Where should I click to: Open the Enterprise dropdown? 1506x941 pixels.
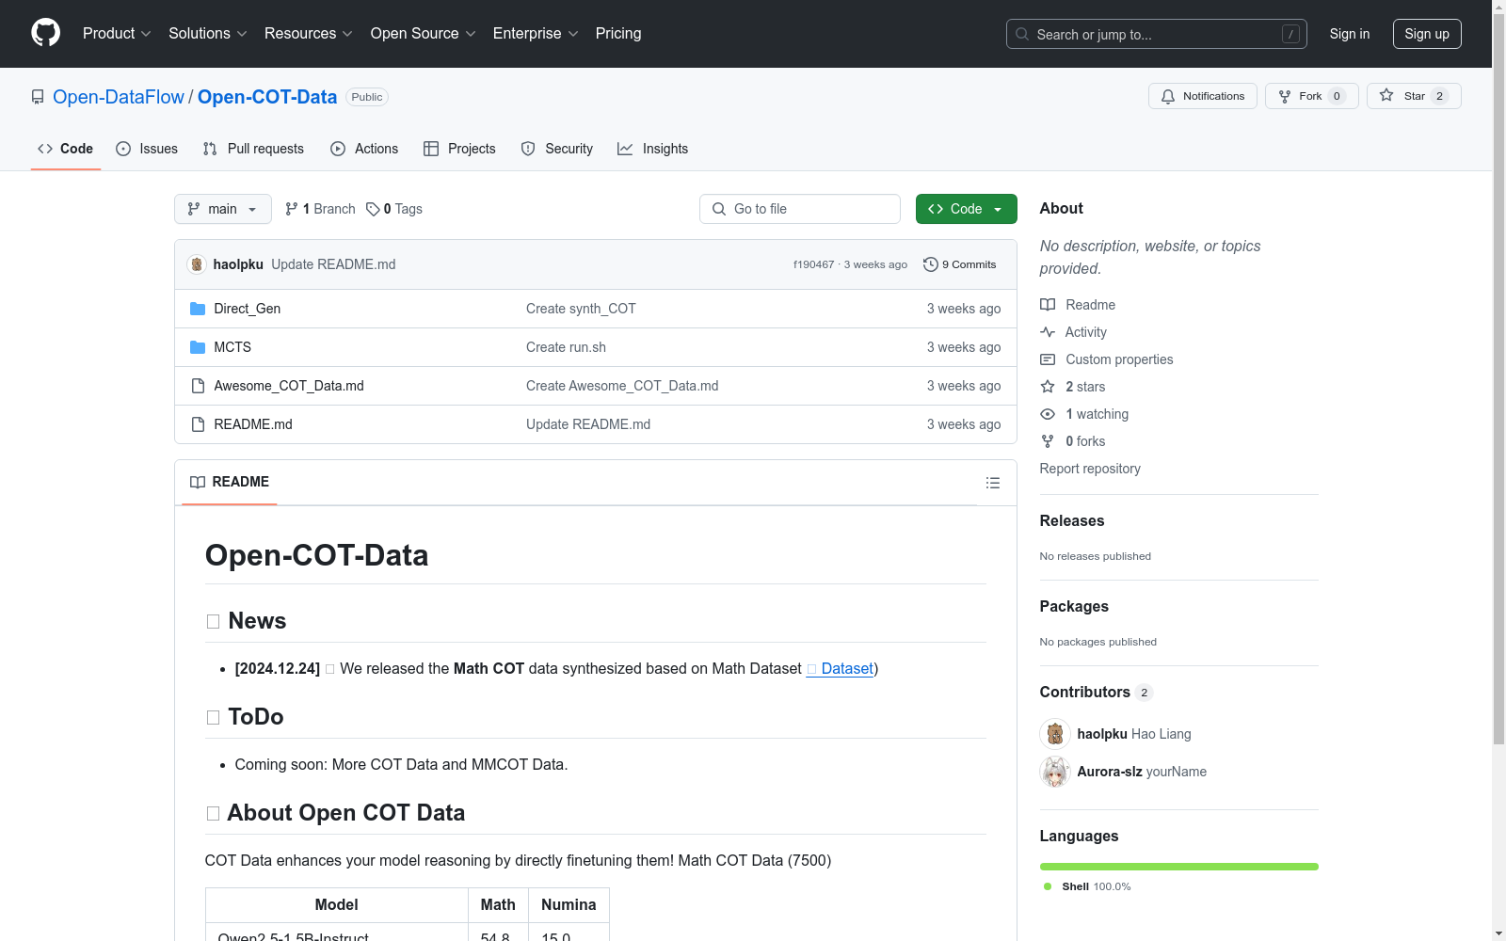(536, 34)
